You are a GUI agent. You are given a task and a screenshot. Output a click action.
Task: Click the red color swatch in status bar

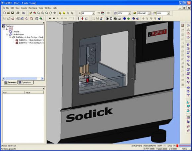point(177,146)
